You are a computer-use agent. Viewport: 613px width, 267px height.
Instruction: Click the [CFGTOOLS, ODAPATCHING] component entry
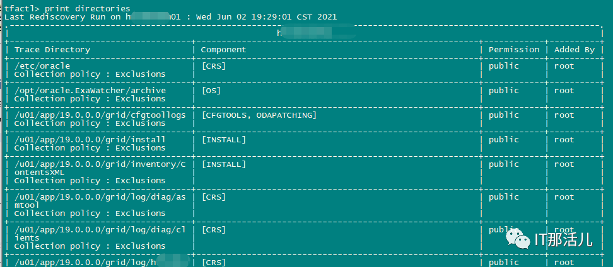point(259,115)
